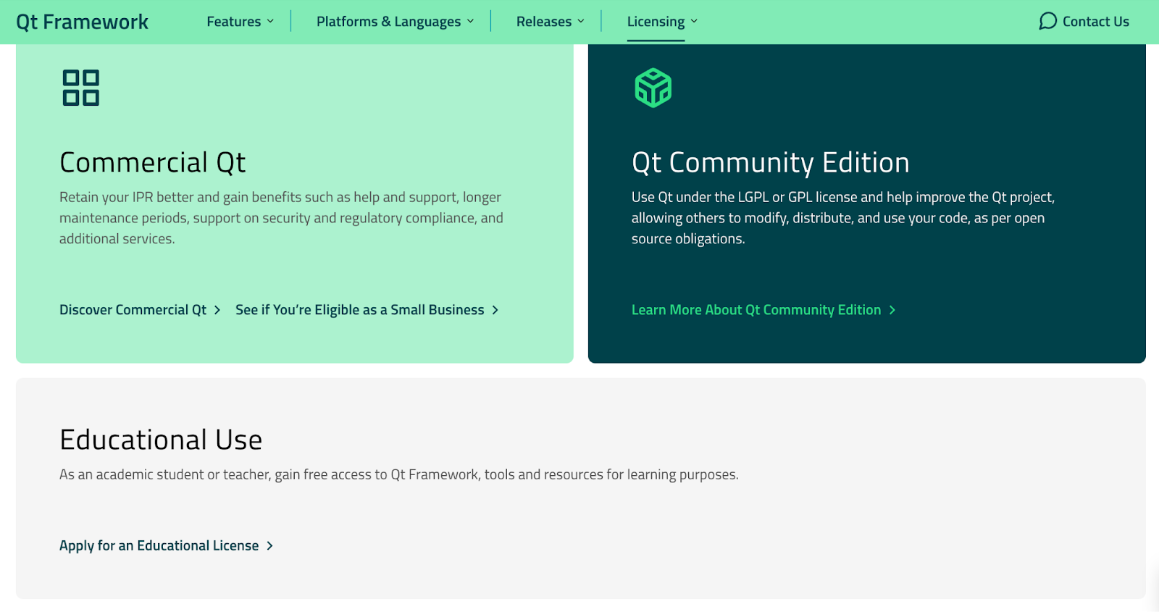Click the arrow after Small Business eligibility link
The height and width of the screenshot is (612, 1159).
495,310
